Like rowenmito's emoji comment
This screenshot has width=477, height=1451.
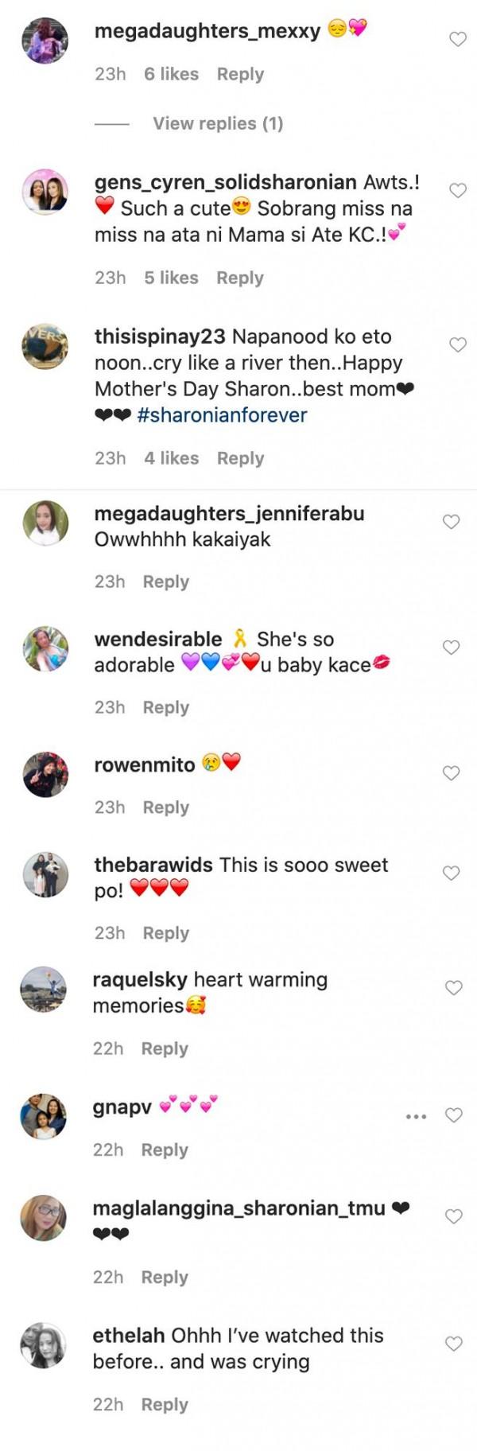click(451, 773)
